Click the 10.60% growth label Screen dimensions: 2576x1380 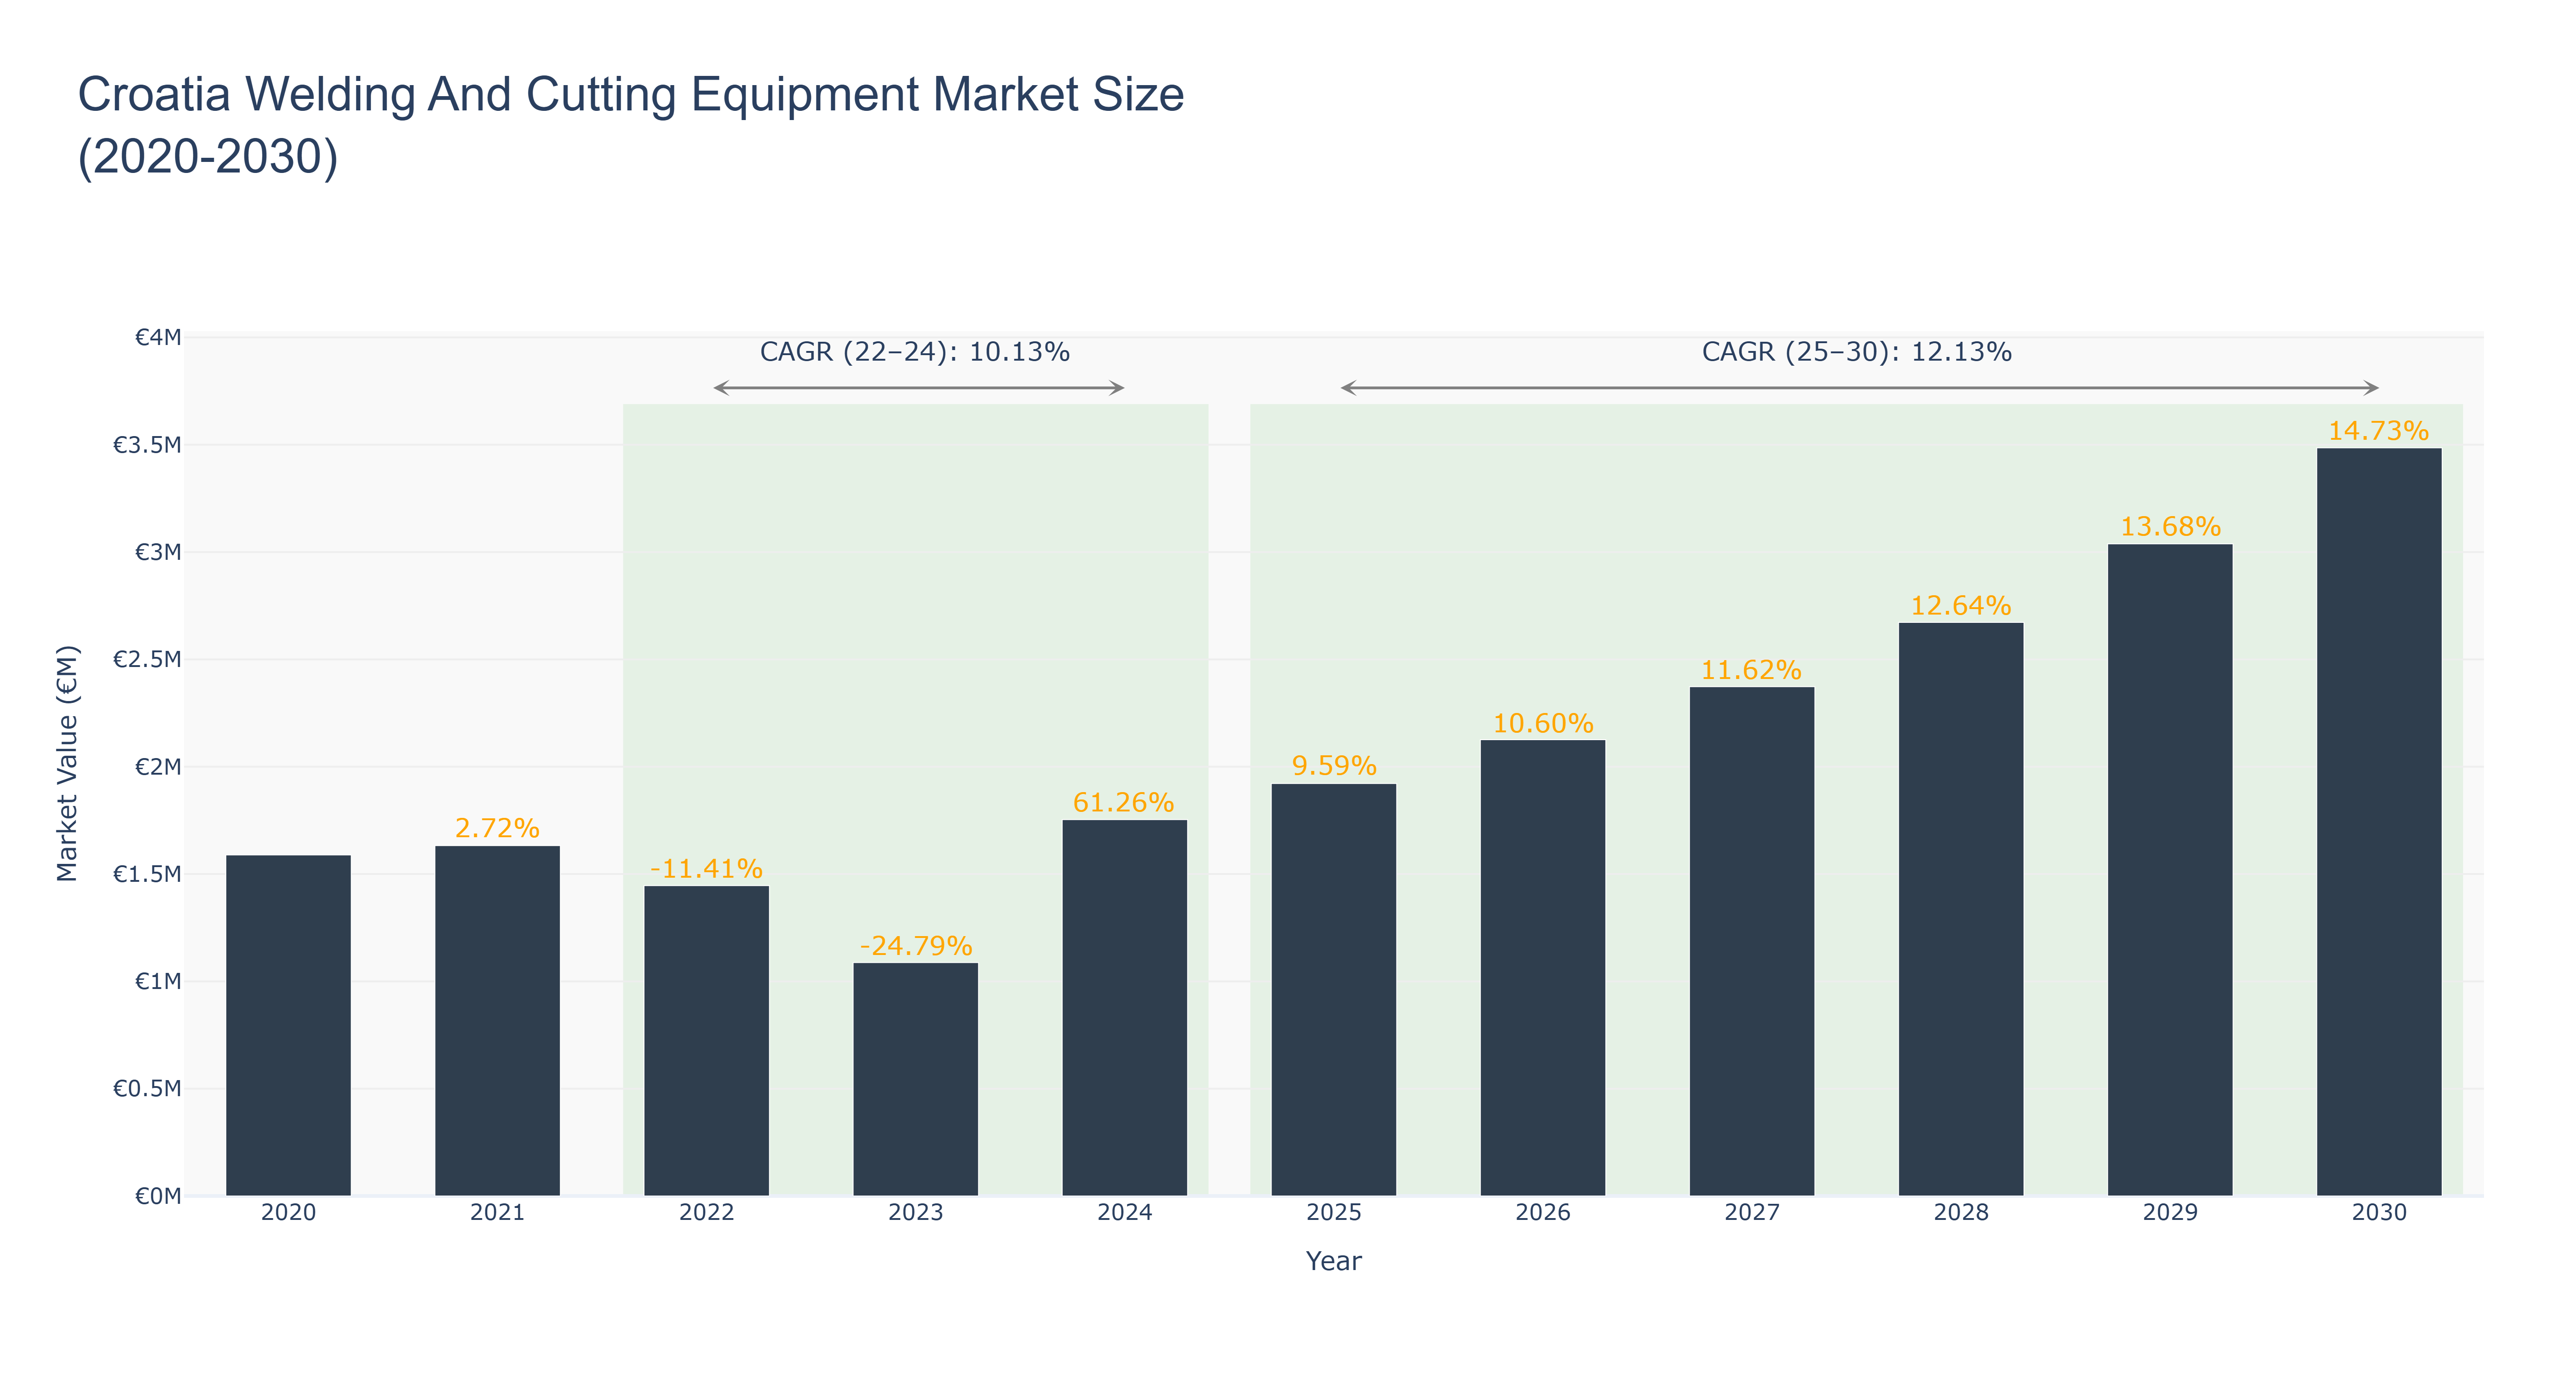pos(1543,723)
